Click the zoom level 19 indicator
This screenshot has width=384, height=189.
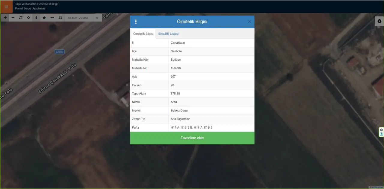click(97, 18)
